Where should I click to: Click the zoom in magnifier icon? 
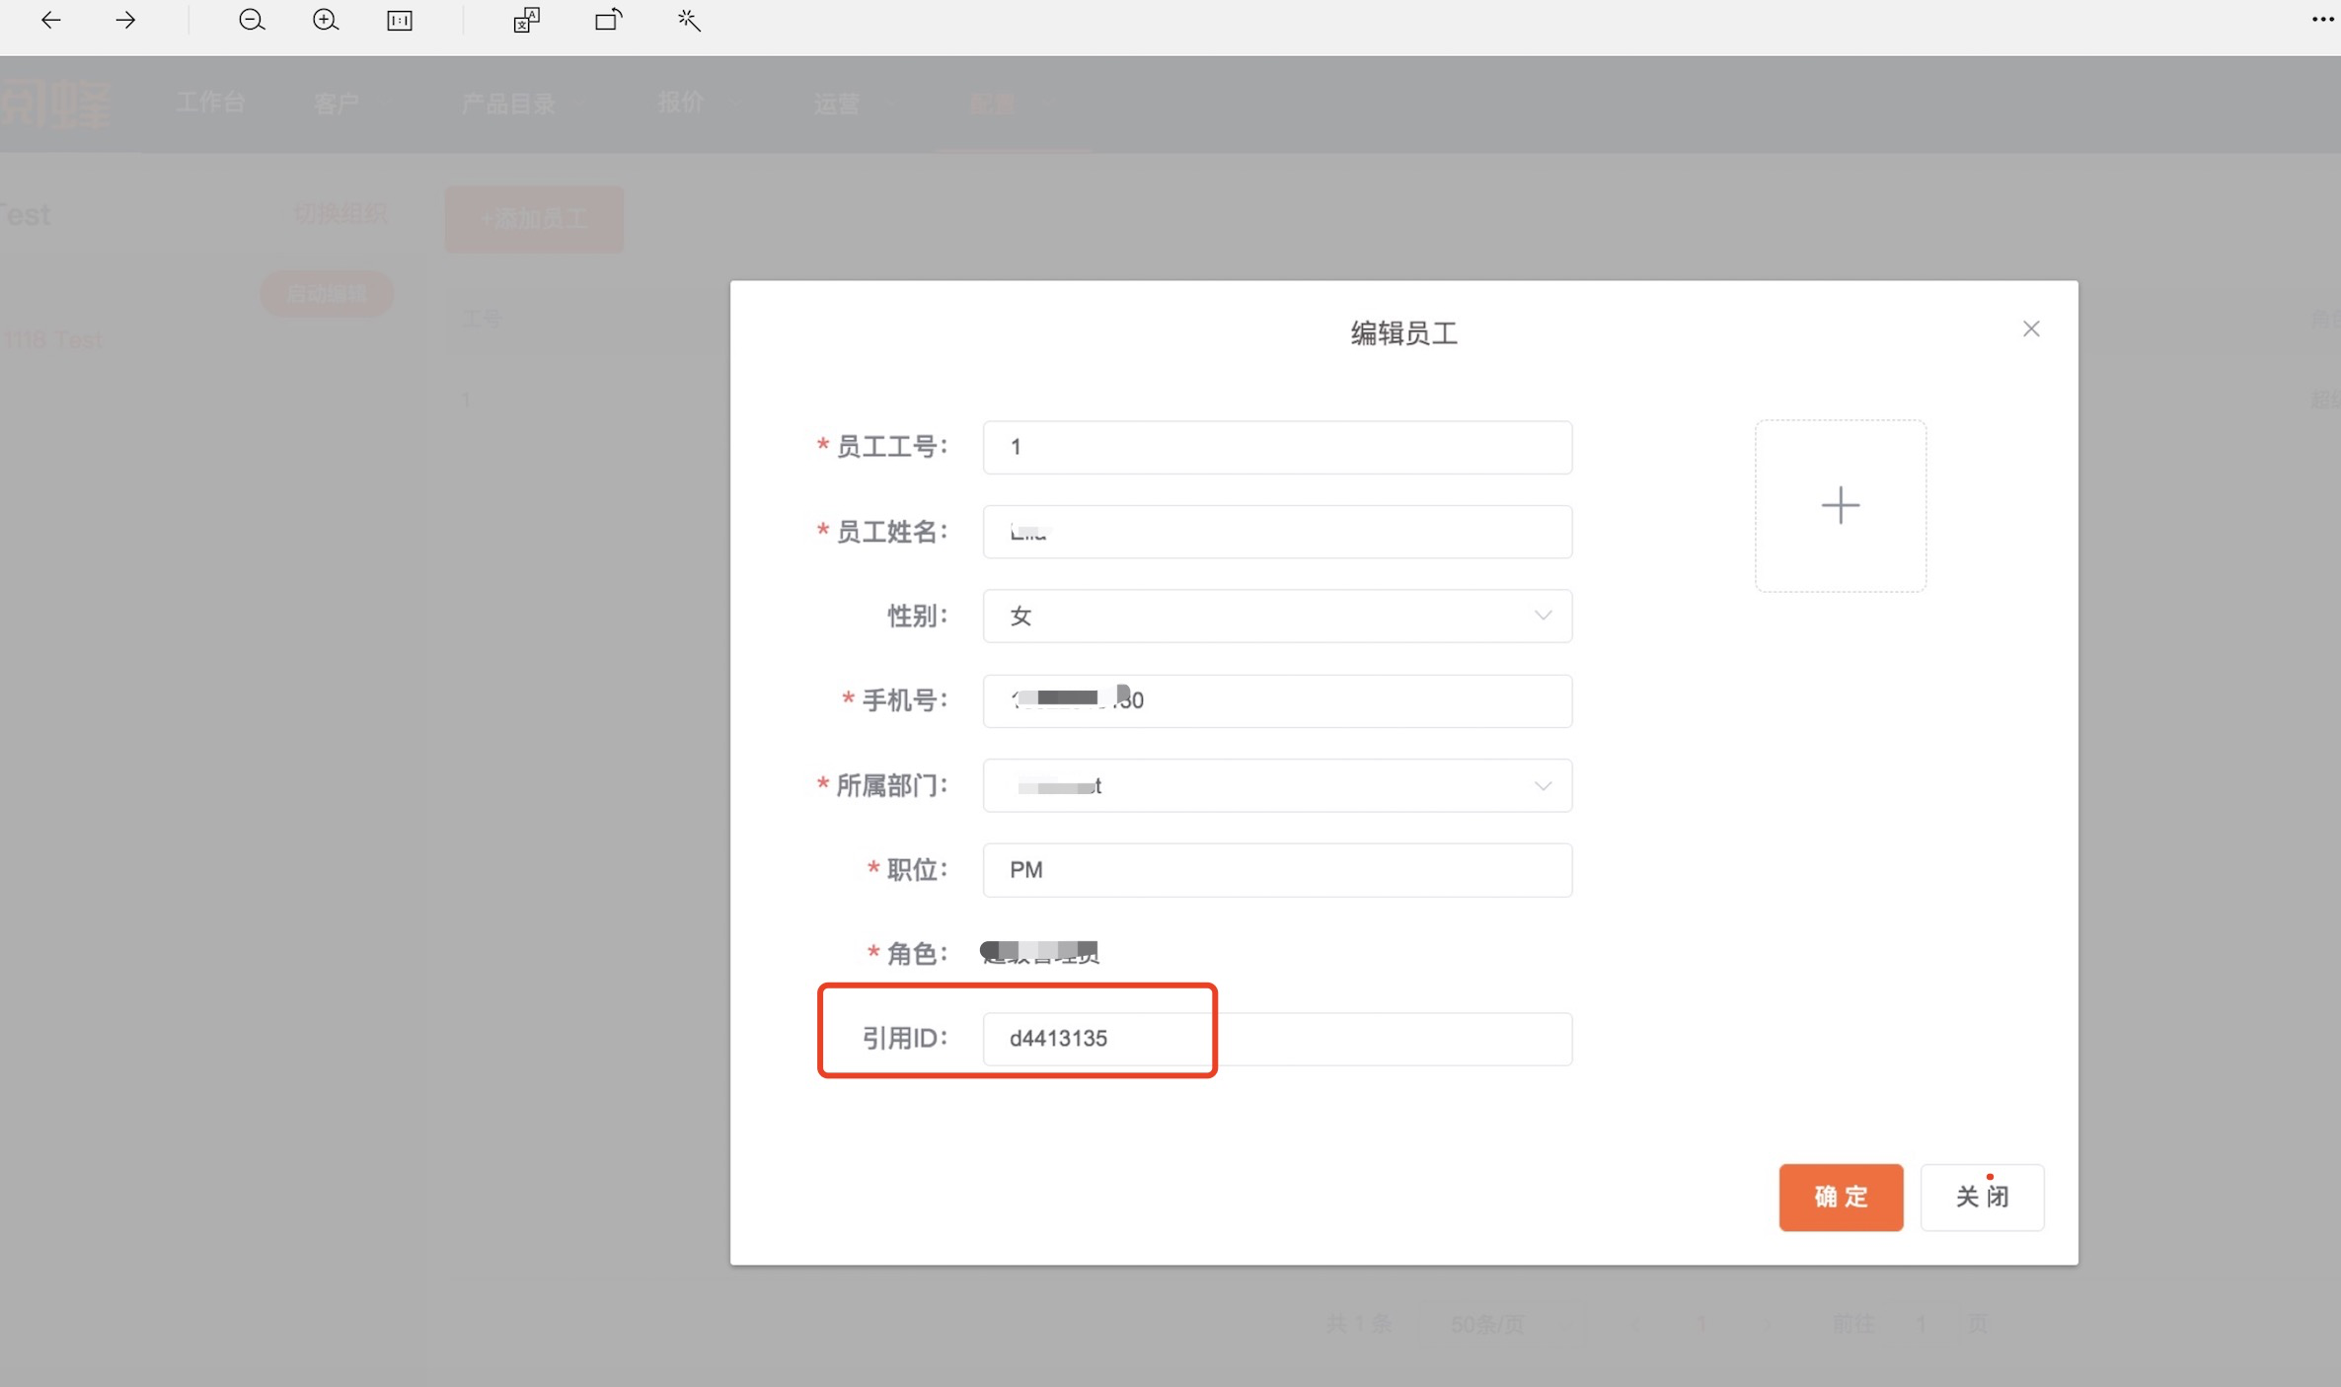[326, 20]
